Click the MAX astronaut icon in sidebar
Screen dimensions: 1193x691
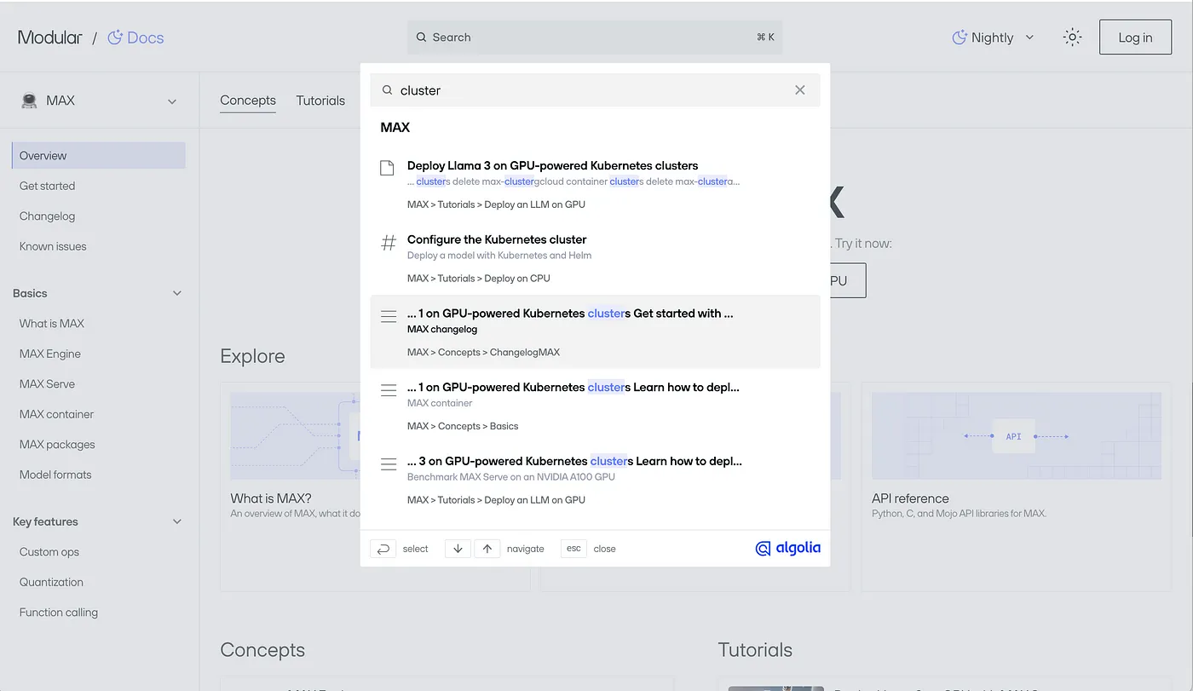[x=29, y=101]
